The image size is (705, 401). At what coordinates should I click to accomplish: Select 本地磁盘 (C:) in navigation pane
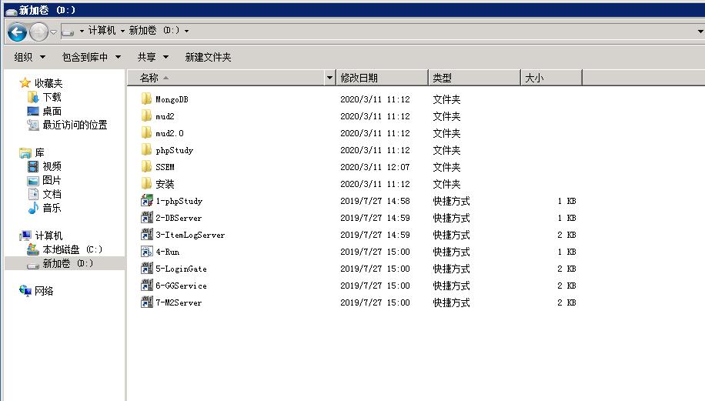[x=72, y=249]
